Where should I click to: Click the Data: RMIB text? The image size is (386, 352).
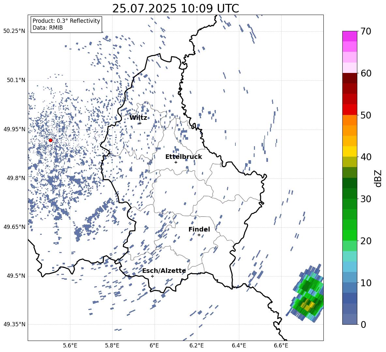(48, 28)
